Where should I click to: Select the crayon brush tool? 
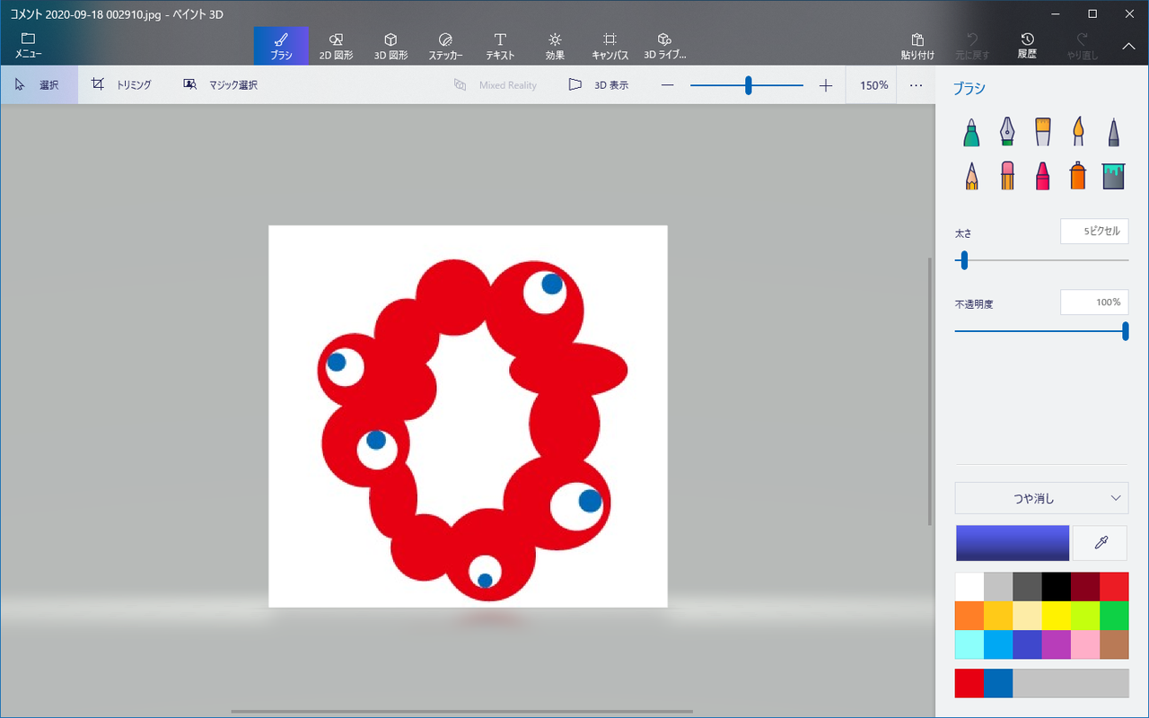[x=1042, y=175]
